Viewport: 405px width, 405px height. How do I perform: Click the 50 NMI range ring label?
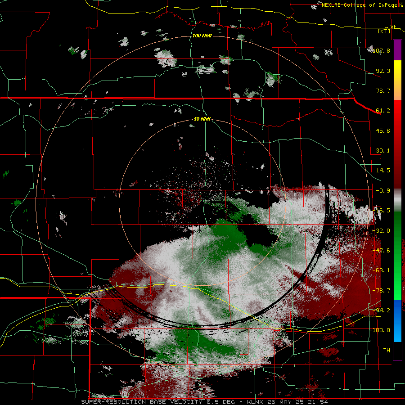[x=202, y=119]
